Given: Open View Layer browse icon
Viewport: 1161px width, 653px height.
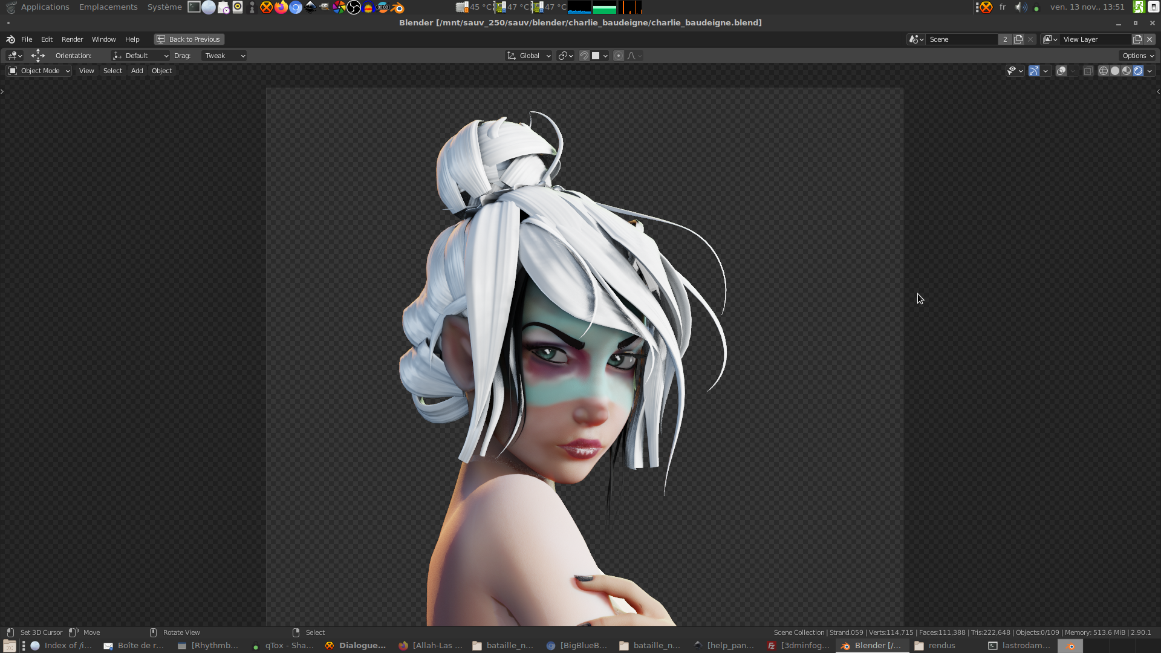Looking at the screenshot, I should pyautogui.click(x=1050, y=39).
